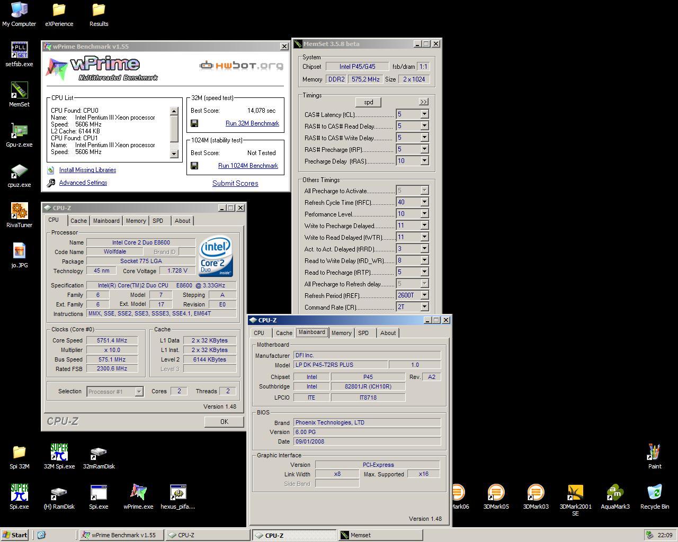Launch the 3DMark2001 SE shortcut
678x542 pixels.
(x=575, y=500)
